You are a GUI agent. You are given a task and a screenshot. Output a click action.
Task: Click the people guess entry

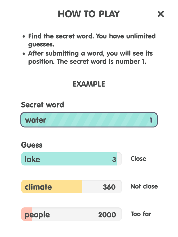(71, 214)
